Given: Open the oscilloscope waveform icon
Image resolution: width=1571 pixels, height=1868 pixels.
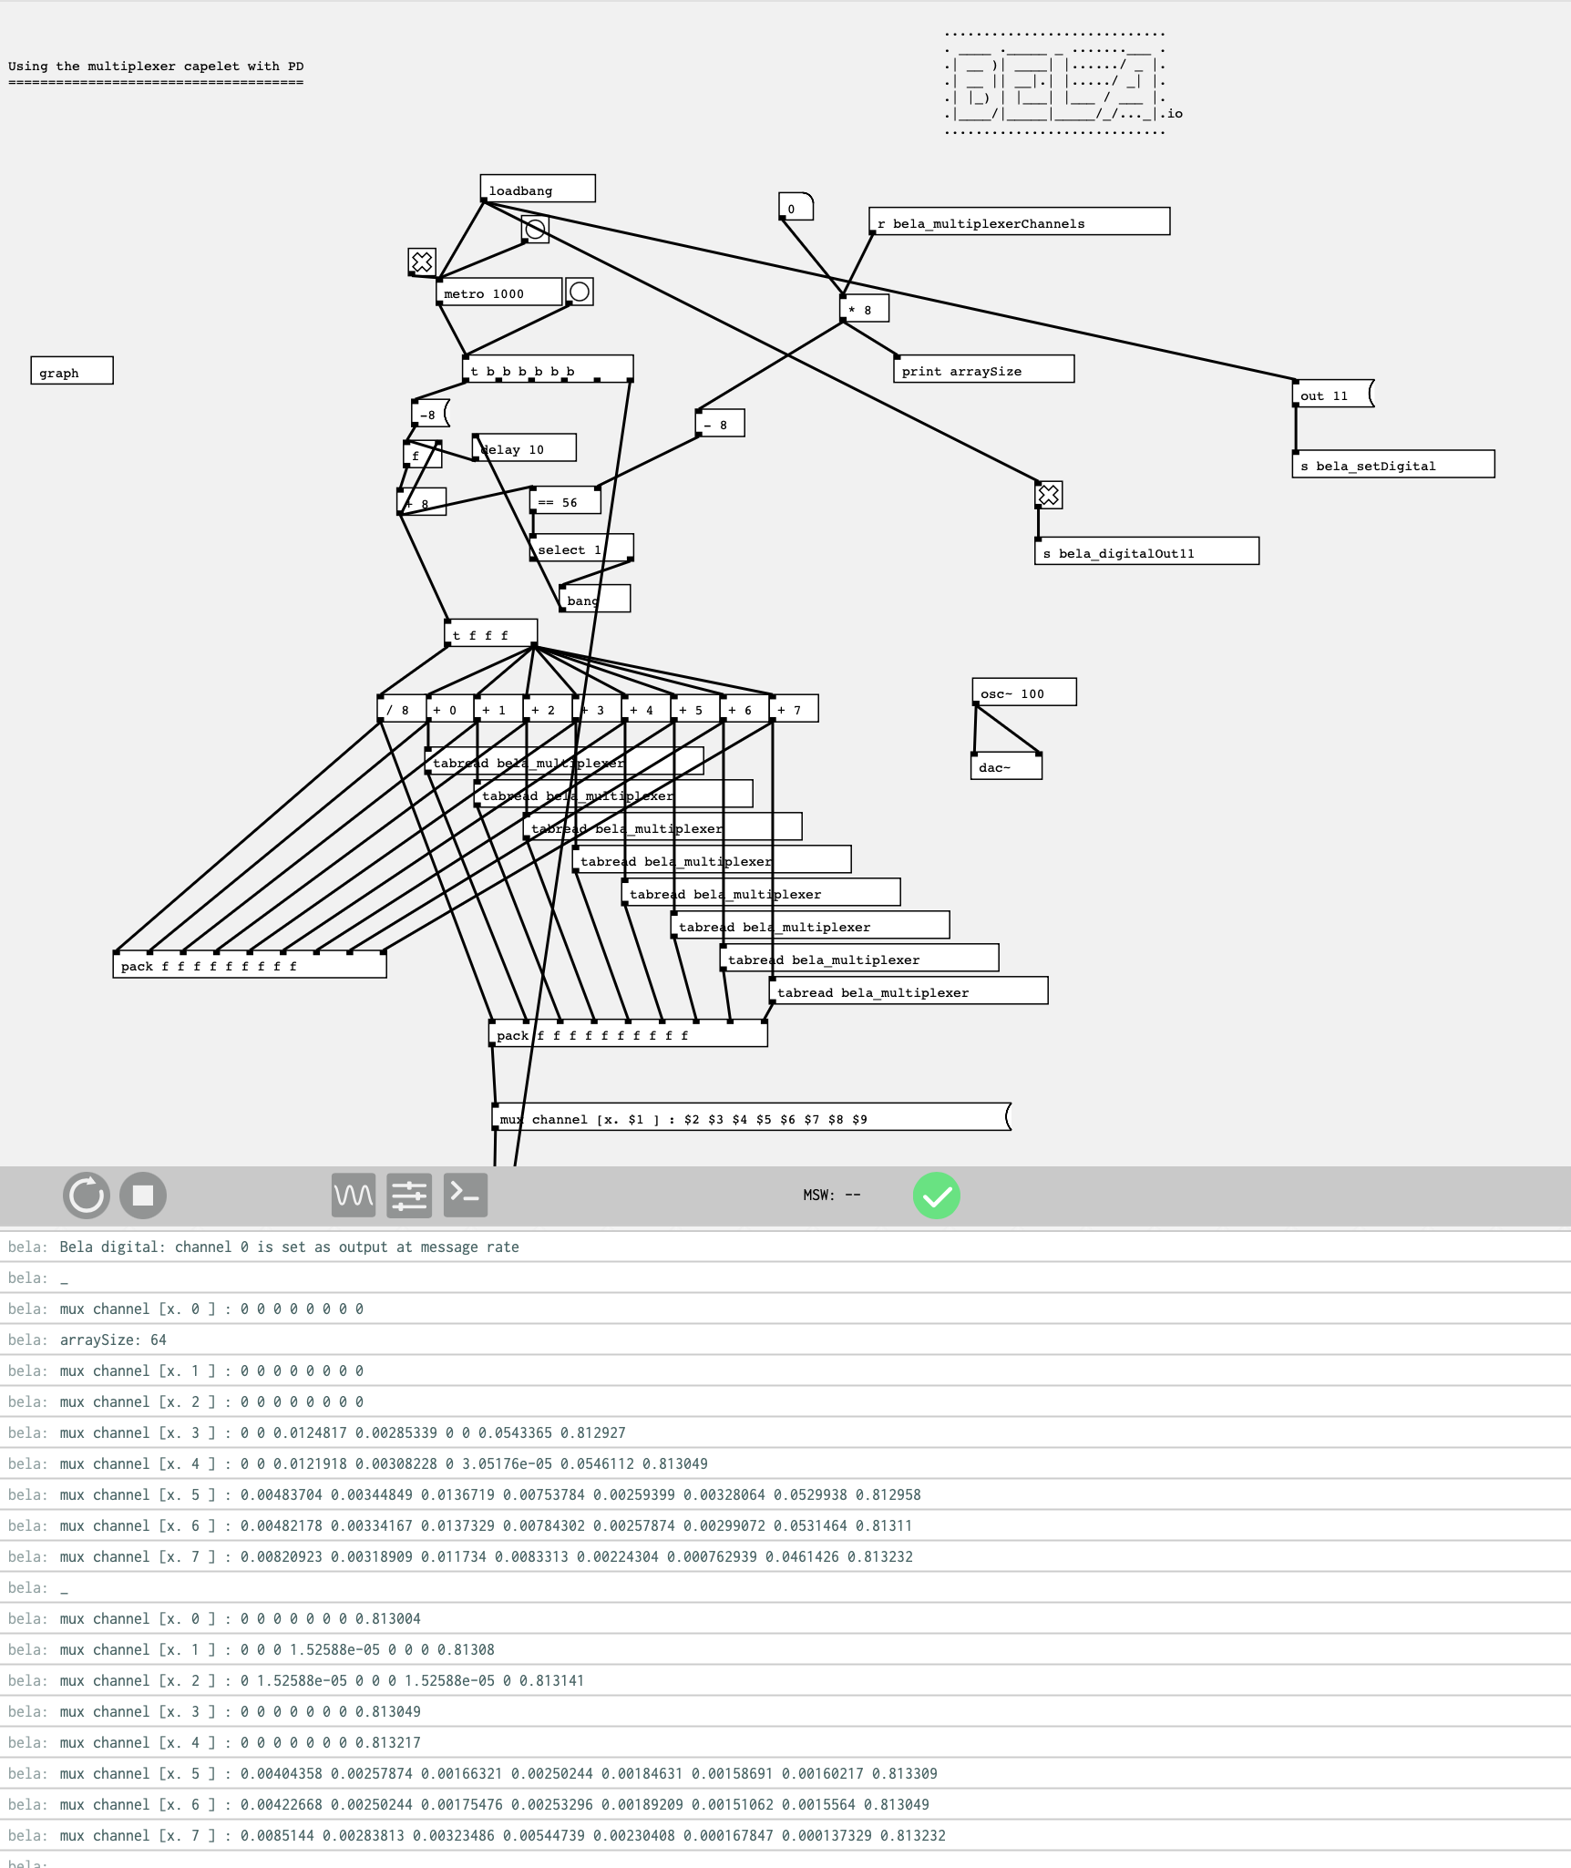Looking at the screenshot, I should pos(353,1196).
